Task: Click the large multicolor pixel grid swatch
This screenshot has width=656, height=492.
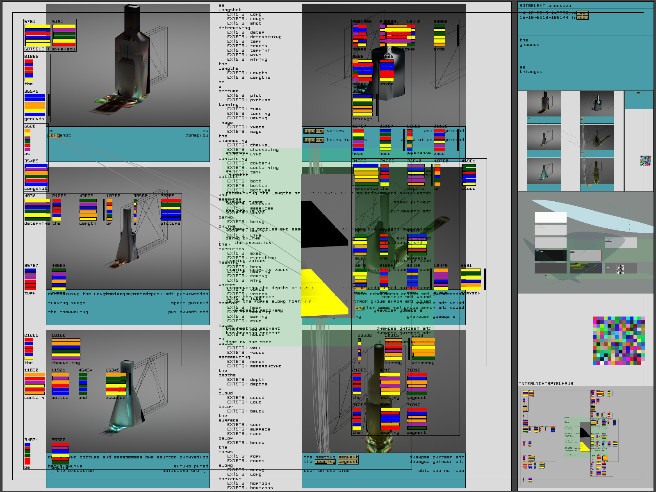Action: click(619, 340)
